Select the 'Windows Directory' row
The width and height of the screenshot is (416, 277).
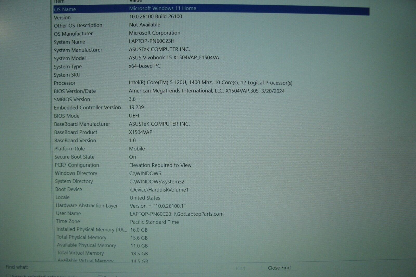pyautogui.click(x=76, y=173)
